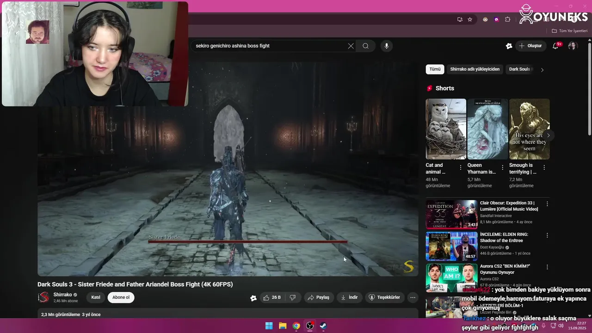Open the Windows Start menu
Screen dimensions: 592x333
pyautogui.click(x=269, y=326)
